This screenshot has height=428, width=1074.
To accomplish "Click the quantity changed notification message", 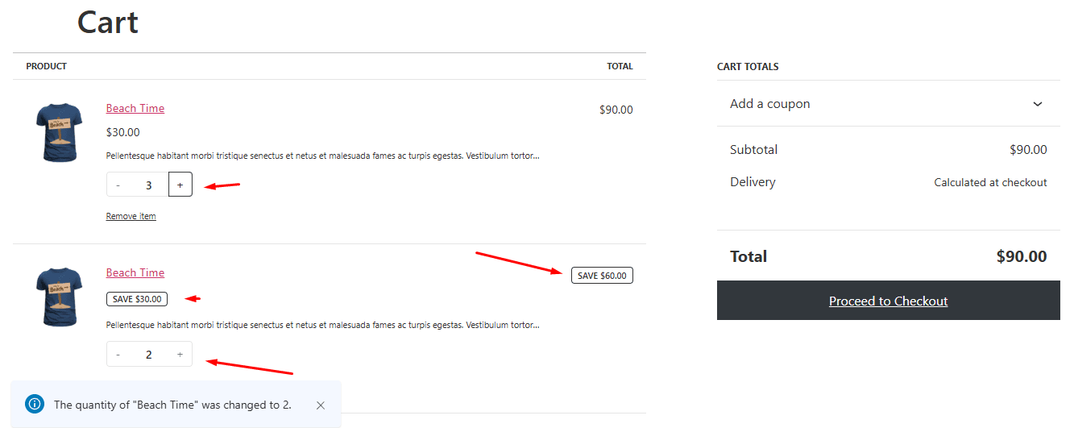I will pos(172,405).
